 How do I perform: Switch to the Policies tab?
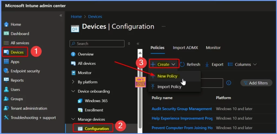(x=157, y=47)
